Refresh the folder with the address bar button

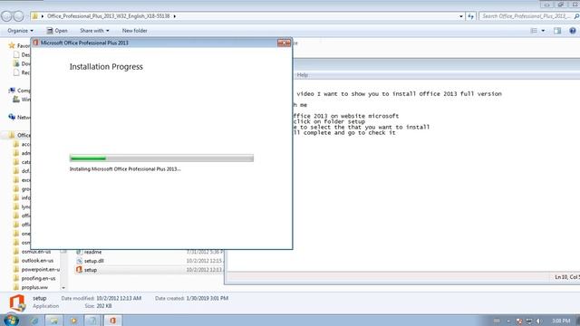[x=470, y=16]
